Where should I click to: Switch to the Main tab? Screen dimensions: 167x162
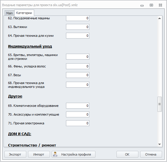[x=9, y=13]
